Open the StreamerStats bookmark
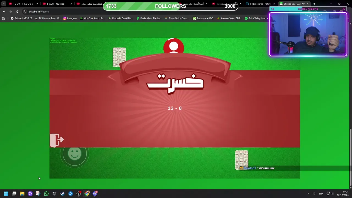Viewport: 352px width, 198px height. (x=229, y=18)
